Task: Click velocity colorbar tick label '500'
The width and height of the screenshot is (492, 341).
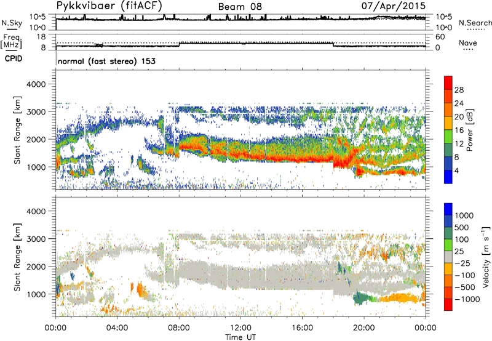Action: click(462, 227)
